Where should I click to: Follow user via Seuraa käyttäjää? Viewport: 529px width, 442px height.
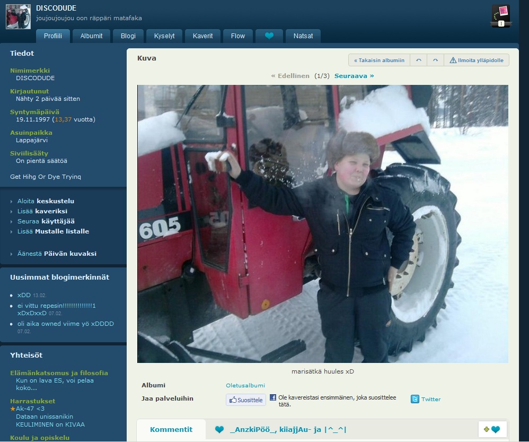pos(46,221)
